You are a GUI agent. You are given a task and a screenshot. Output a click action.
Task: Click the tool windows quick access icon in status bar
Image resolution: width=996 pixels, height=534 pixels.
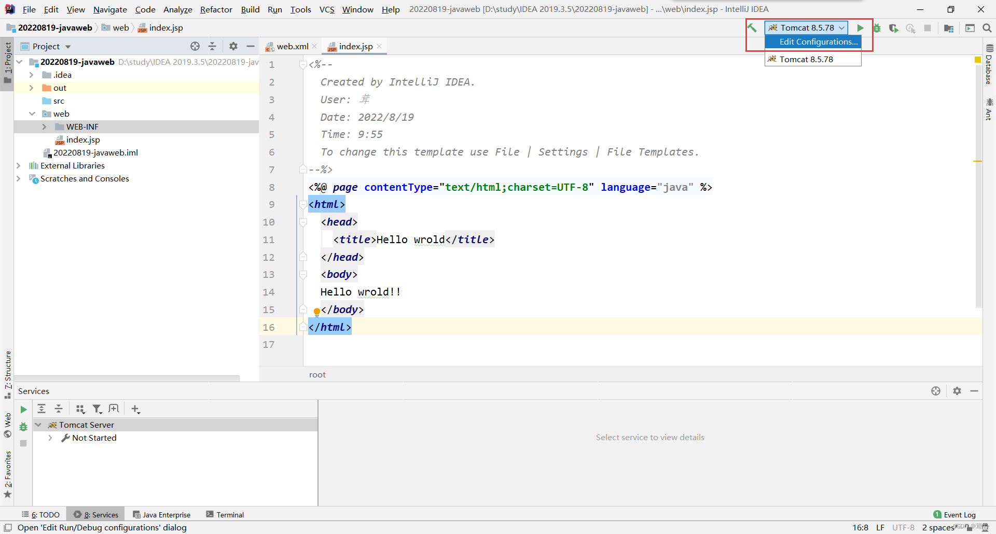pos(8,528)
